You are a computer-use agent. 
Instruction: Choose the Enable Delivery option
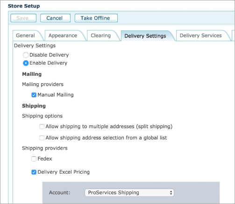[26, 63]
